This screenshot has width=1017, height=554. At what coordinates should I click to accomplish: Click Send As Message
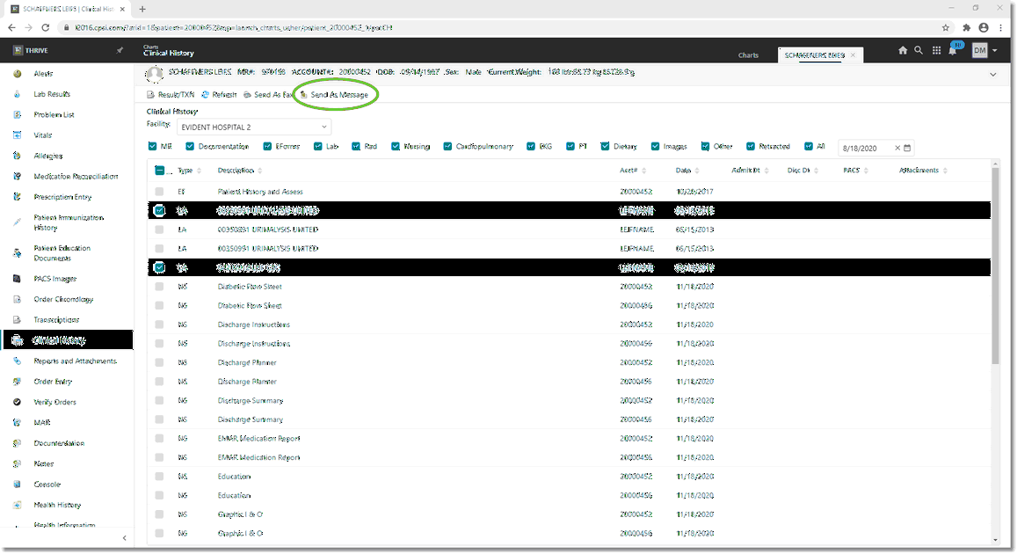[x=334, y=95]
